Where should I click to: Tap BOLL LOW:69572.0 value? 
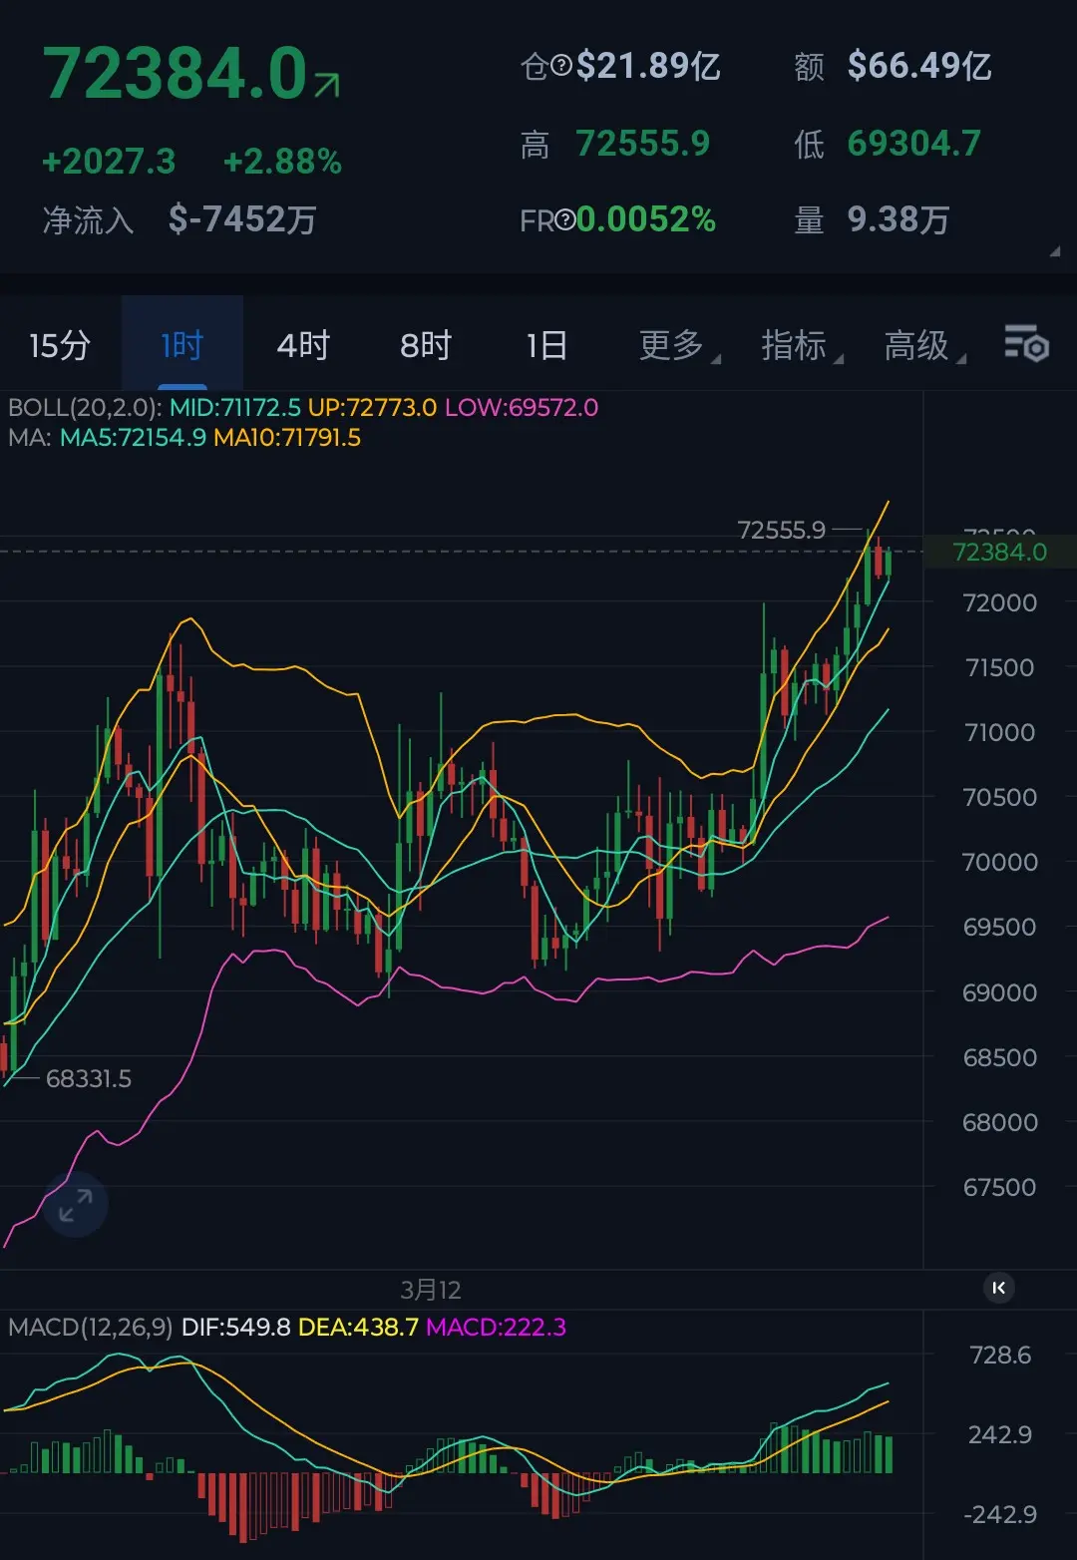pyautogui.click(x=522, y=407)
